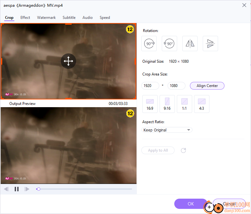
Task: Pause the video playback
Action: 17,189
